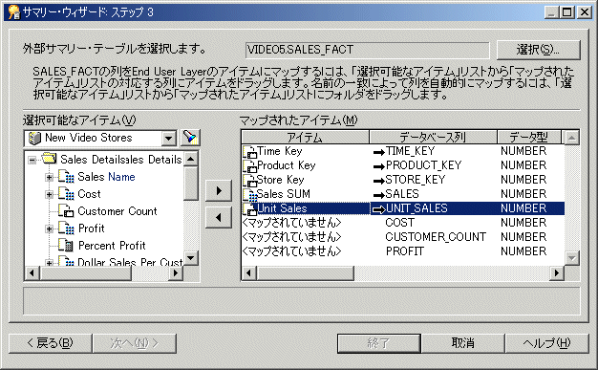
Task: Click the データベース列 column header
Action: [433, 137]
